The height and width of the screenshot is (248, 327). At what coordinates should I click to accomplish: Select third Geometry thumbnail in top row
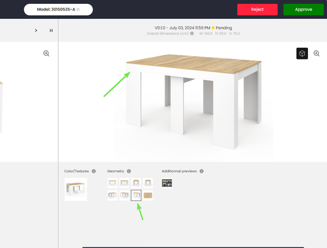click(136, 183)
